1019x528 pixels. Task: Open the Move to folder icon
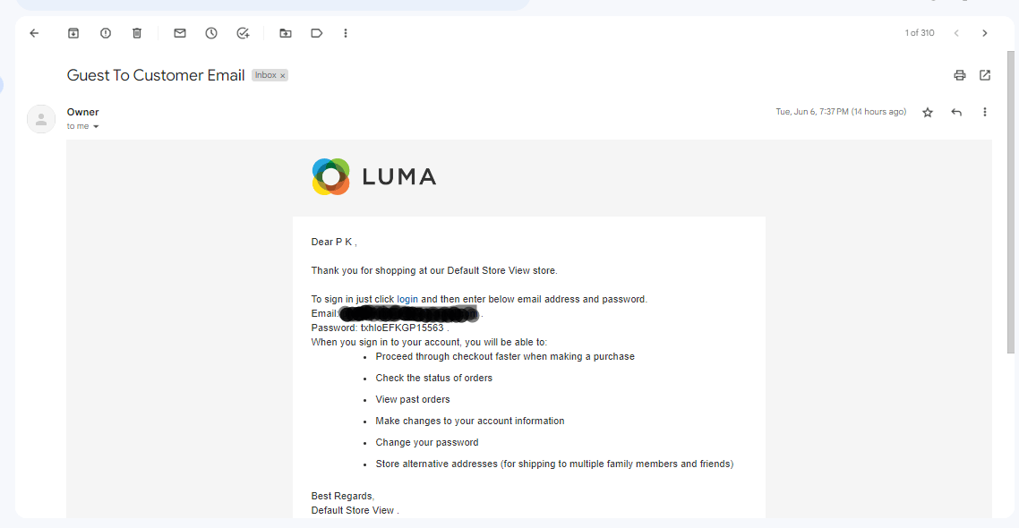coord(286,33)
